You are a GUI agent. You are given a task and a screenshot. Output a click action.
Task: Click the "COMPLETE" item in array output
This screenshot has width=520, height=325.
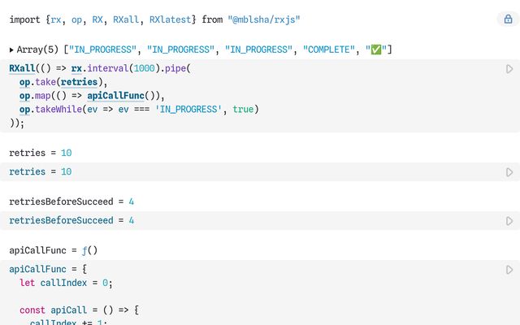tap(330, 50)
